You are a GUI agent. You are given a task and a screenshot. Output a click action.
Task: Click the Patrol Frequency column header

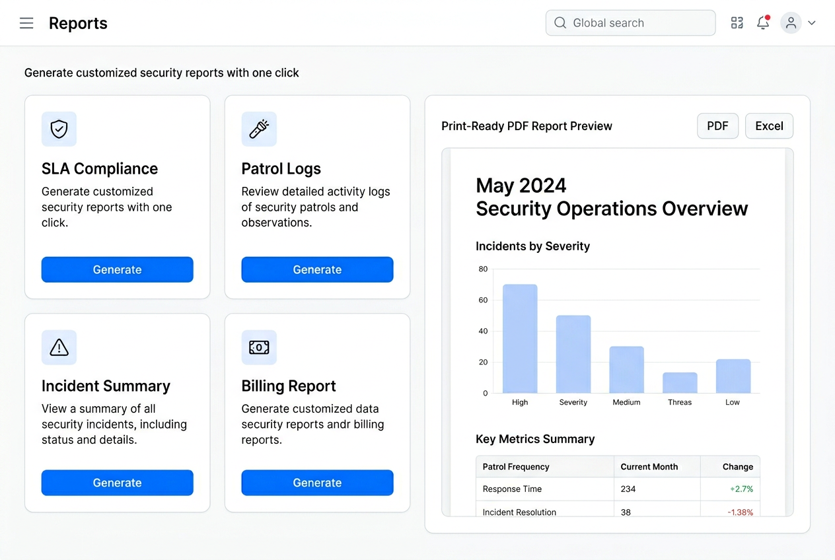[516, 467]
